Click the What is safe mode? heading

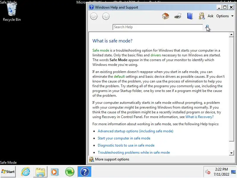112,41
